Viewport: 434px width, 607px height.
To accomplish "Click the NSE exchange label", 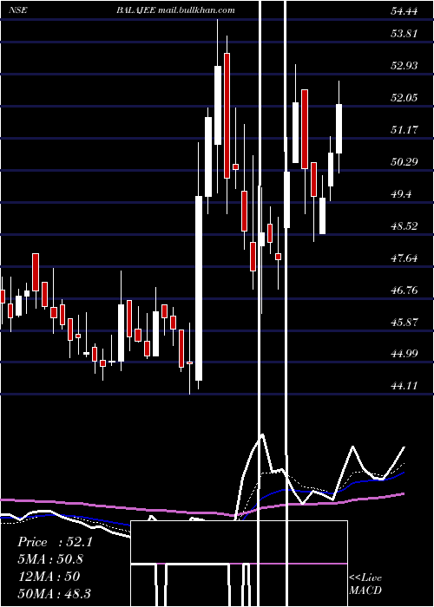I will [18, 10].
